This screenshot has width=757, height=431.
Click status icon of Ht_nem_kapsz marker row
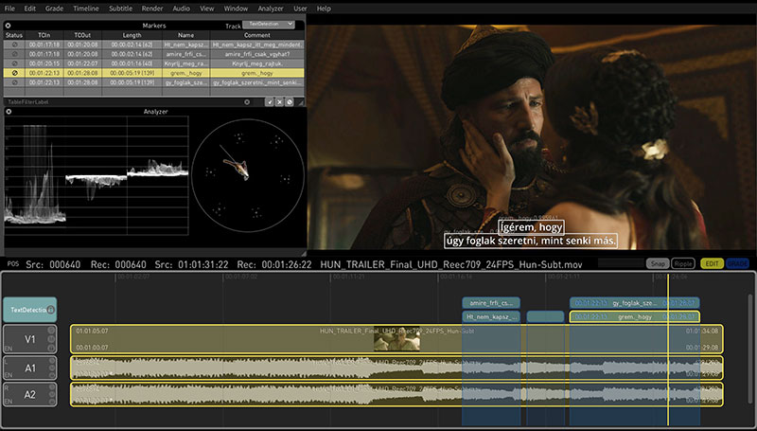click(14, 45)
